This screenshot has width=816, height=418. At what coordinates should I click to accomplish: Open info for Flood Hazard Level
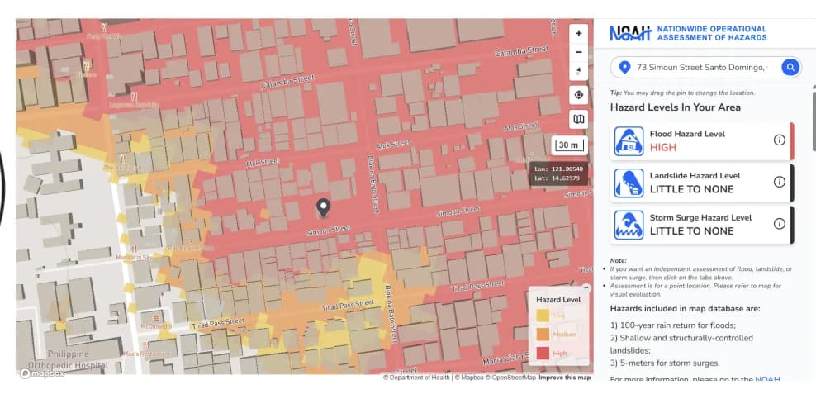779,140
